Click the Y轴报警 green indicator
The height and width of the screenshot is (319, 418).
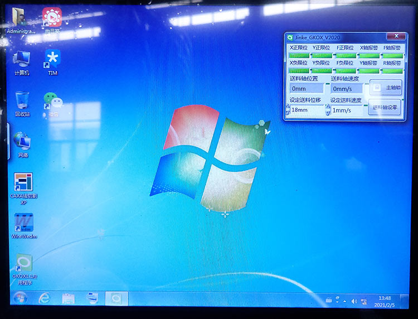click(x=369, y=71)
